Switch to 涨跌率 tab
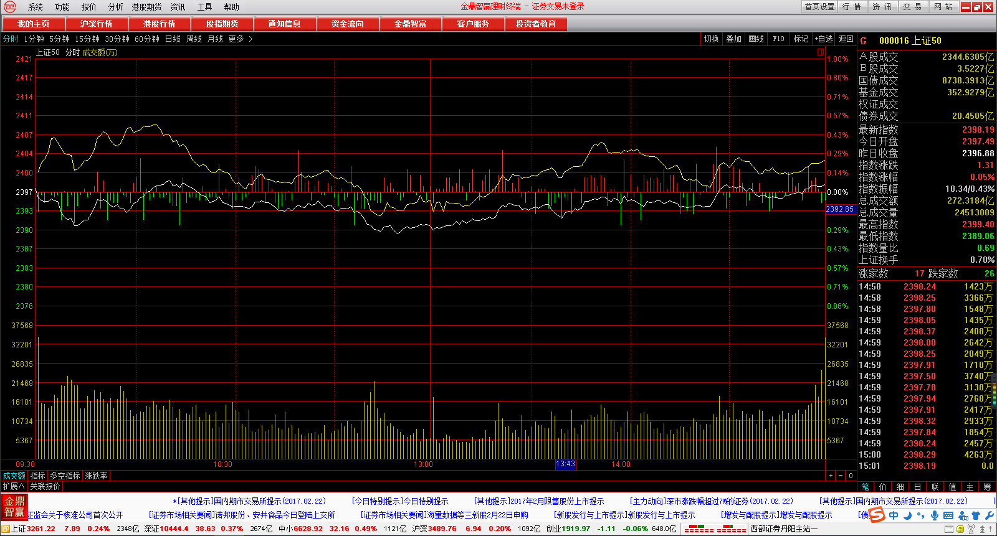Image resolution: width=997 pixels, height=536 pixels. pos(97,476)
